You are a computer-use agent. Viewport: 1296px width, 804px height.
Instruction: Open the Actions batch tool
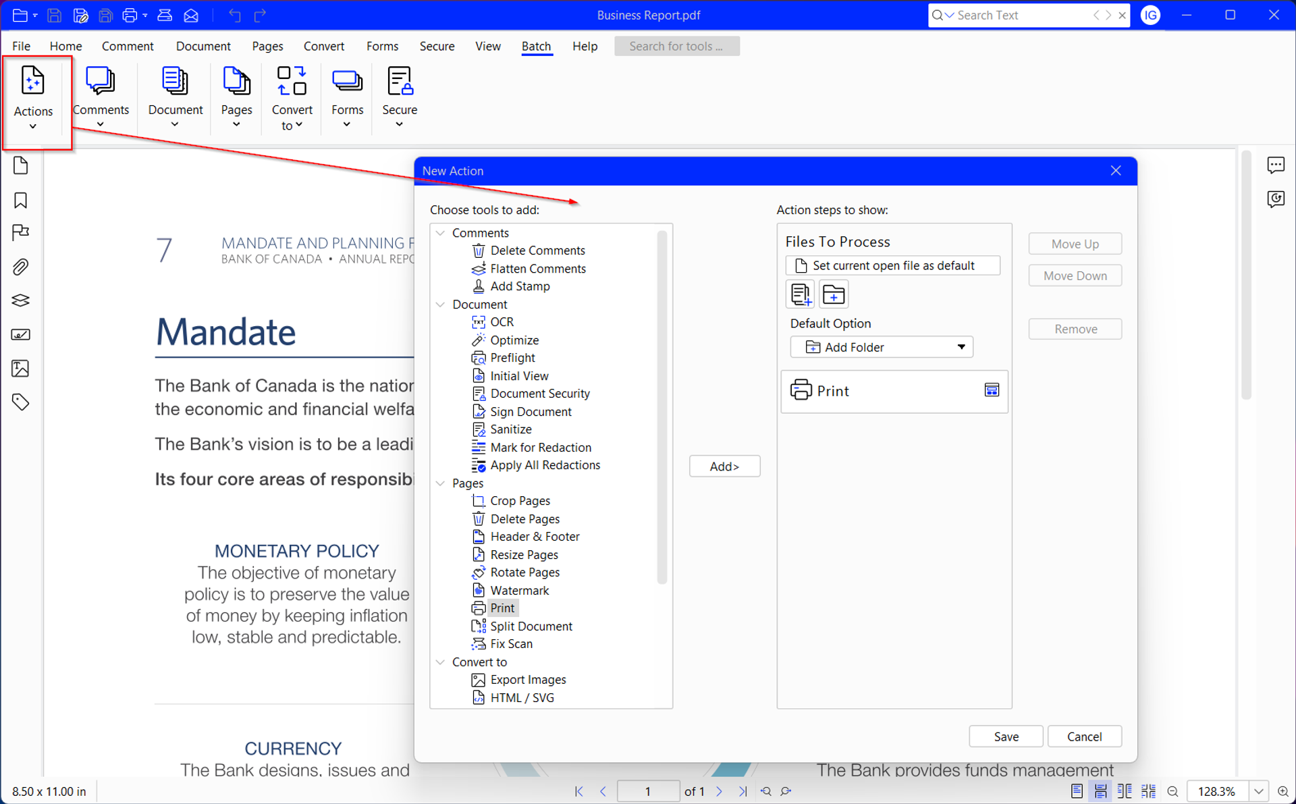[x=33, y=98]
